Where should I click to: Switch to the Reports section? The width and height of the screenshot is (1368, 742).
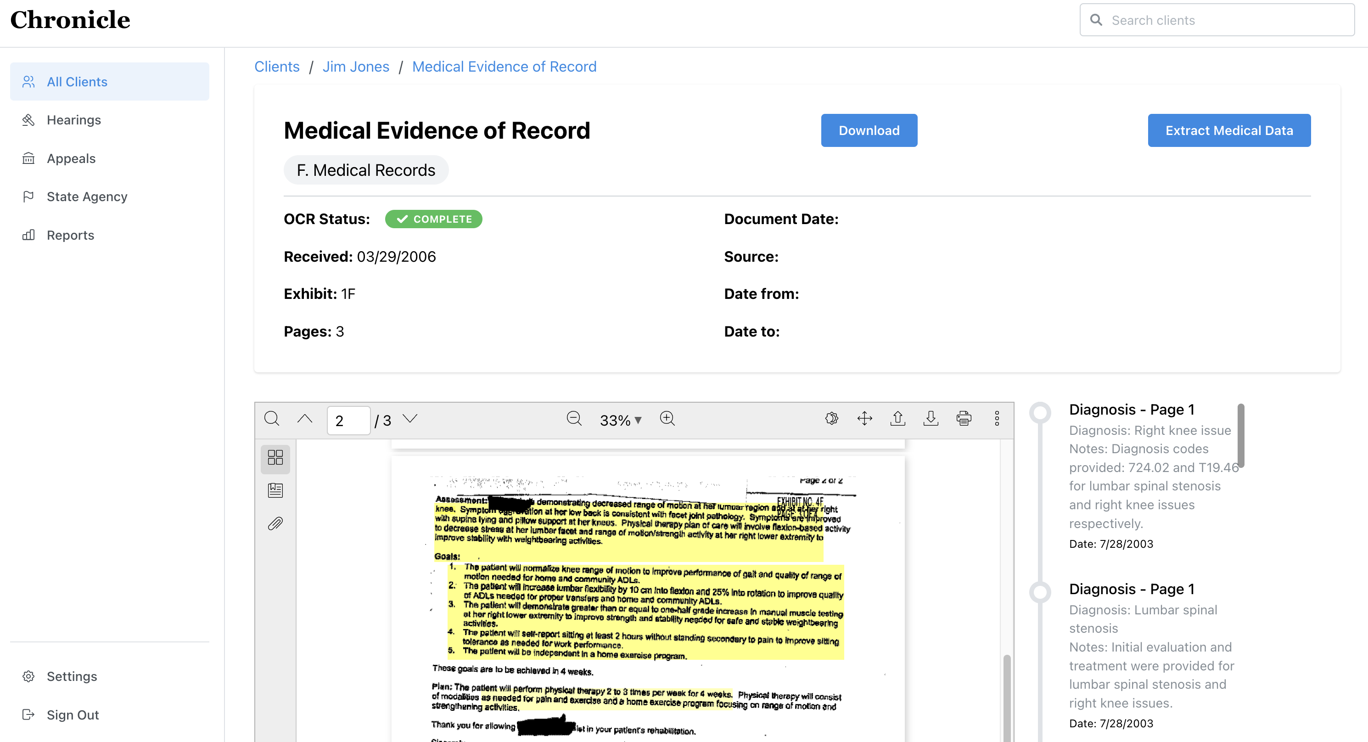(x=70, y=235)
